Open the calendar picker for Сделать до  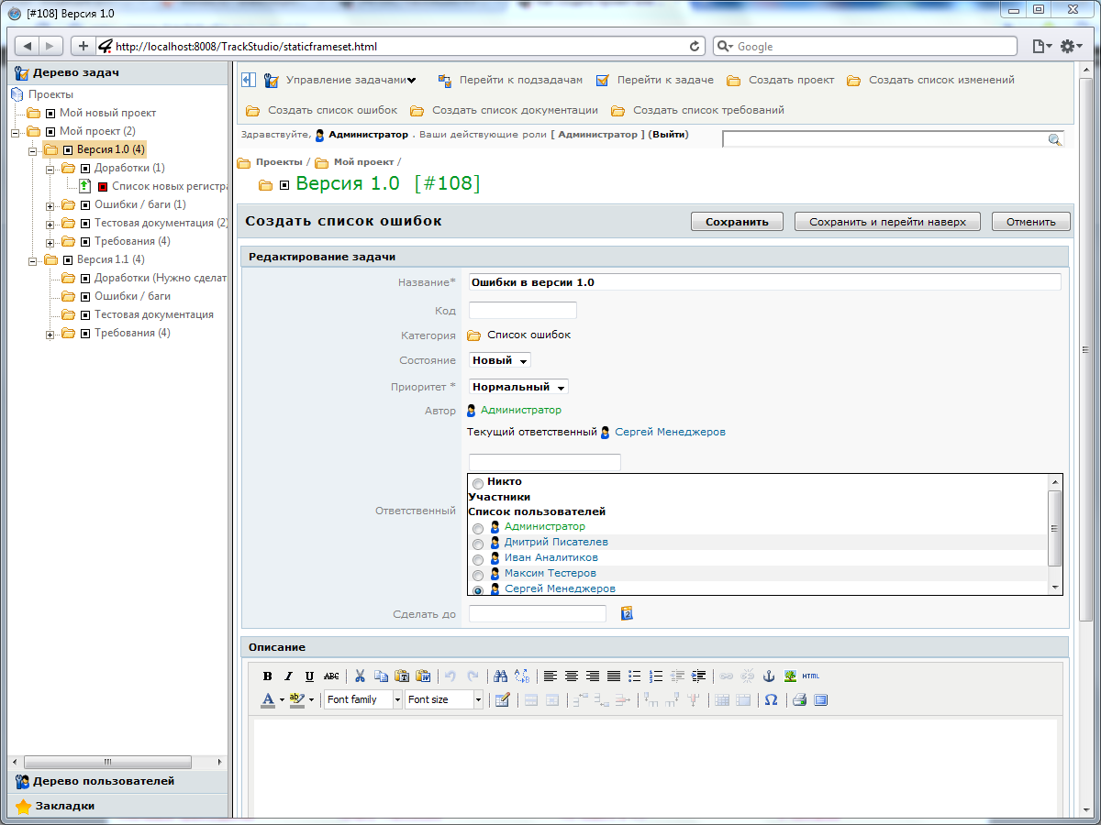[x=627, y=612]
